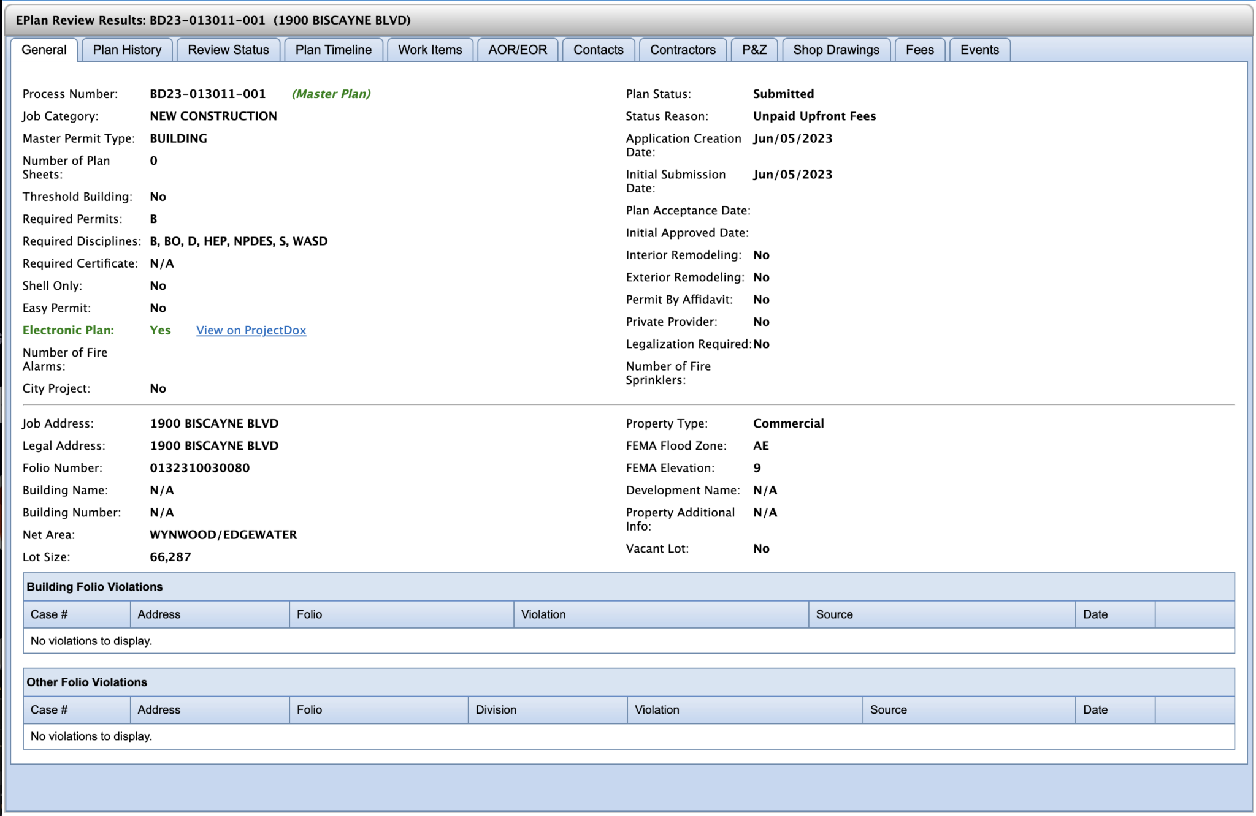Click the View on ProjectDox link
This screenshot has height=816, width=1256.
251,330
